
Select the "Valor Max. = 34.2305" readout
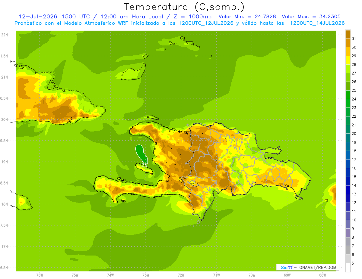(311, 17)
